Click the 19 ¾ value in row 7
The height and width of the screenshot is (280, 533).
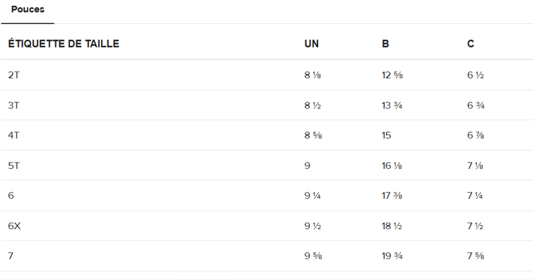point(392,256)
